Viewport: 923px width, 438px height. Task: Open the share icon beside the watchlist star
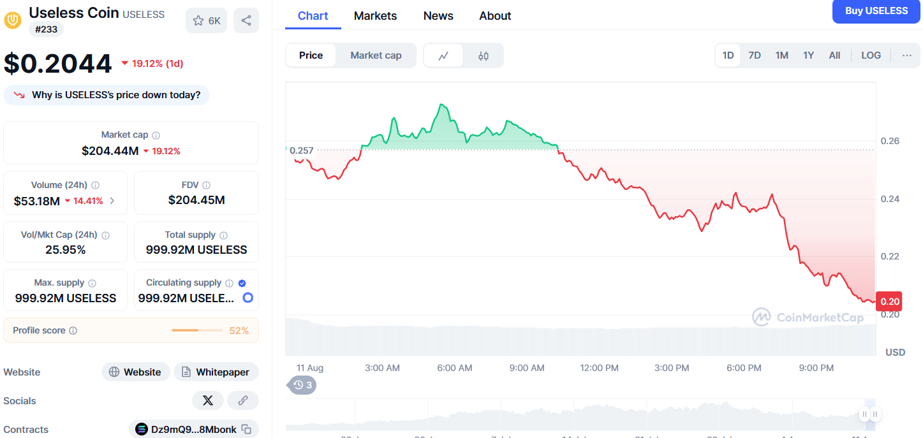pos(246,20)
